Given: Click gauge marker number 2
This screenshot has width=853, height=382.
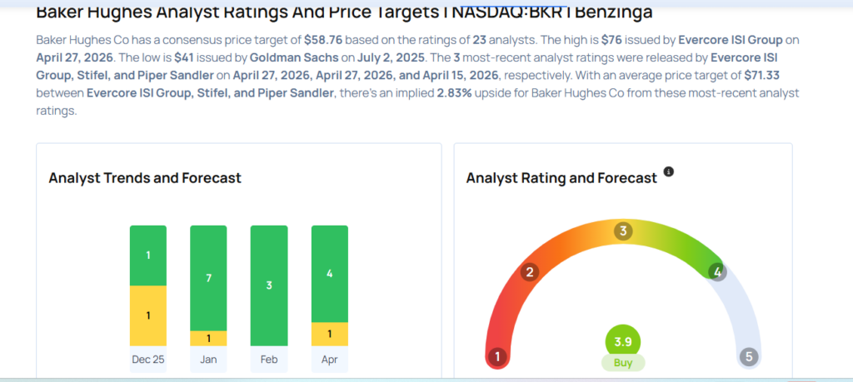Looking at the screenshot, I should click(528, 271).
